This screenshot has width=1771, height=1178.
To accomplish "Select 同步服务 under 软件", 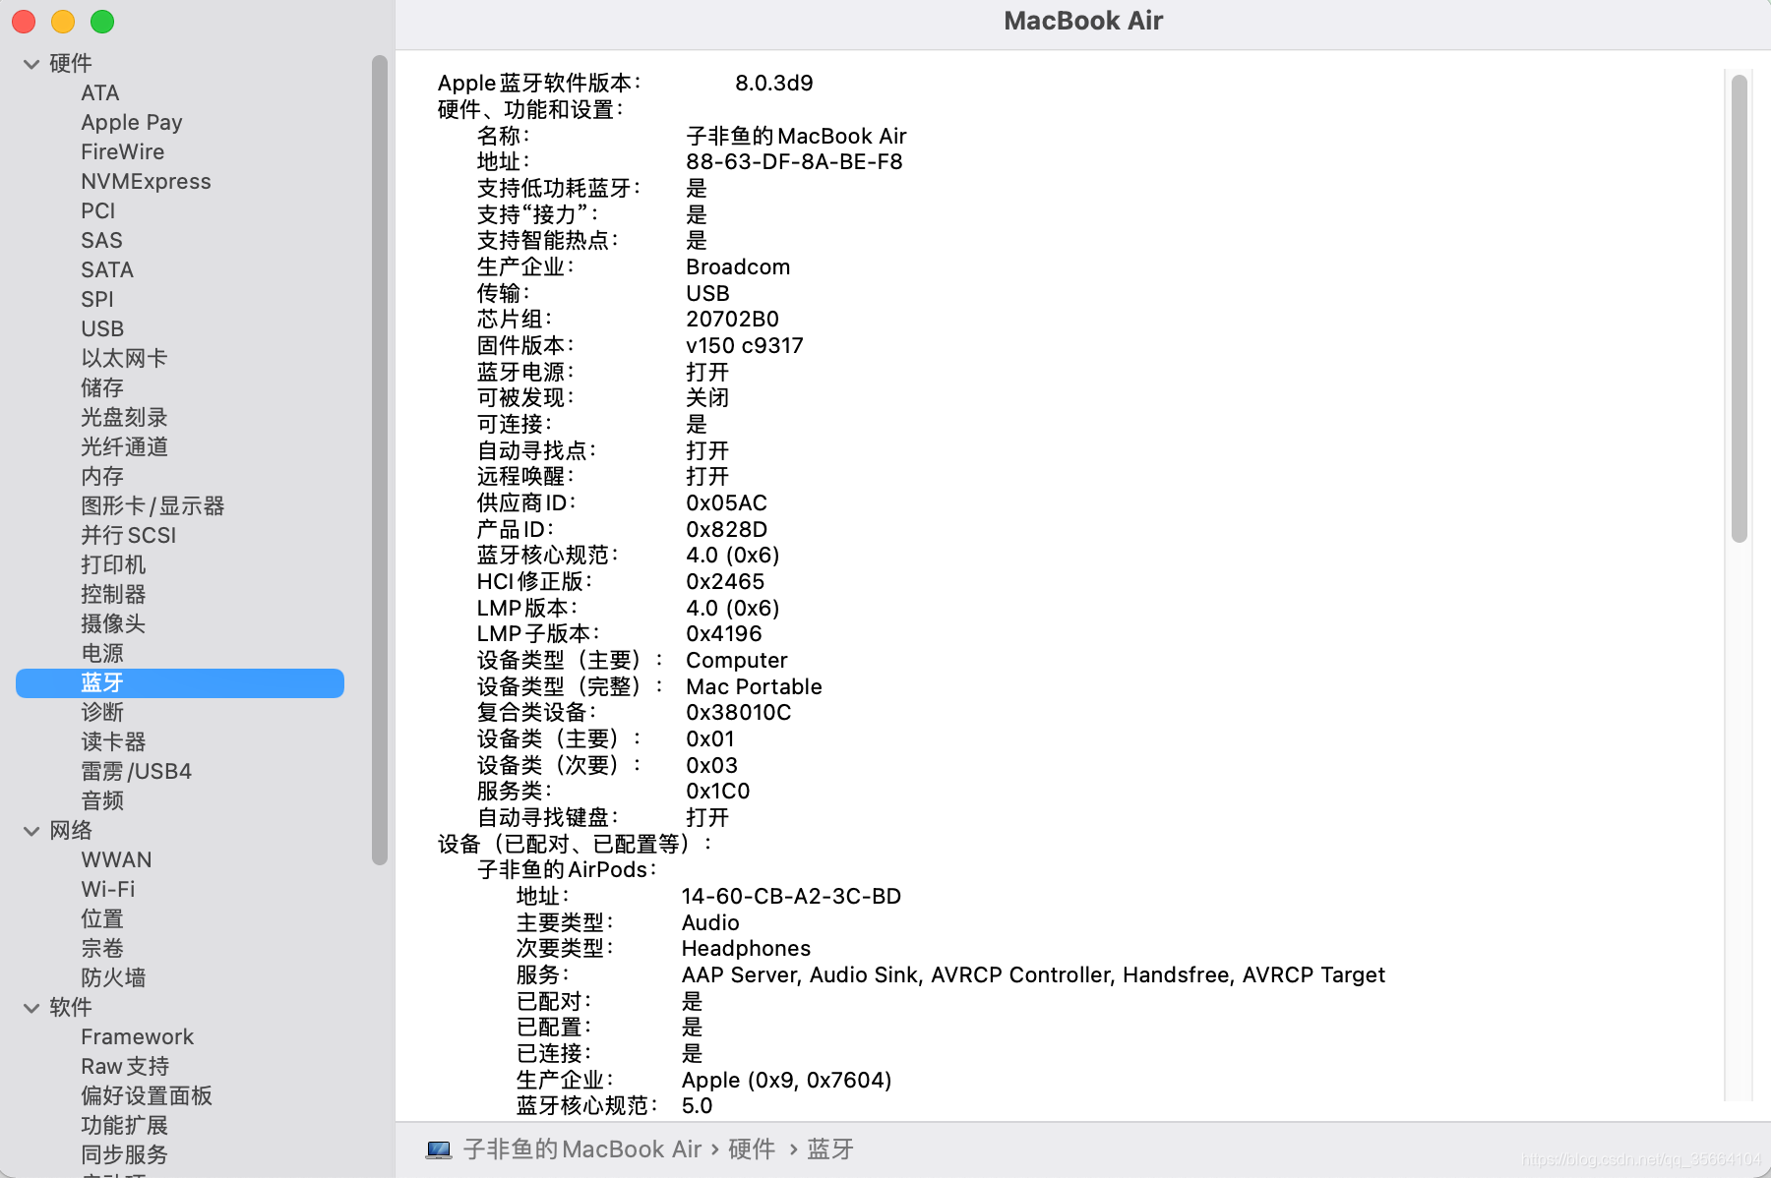I will pos(124,1155).
